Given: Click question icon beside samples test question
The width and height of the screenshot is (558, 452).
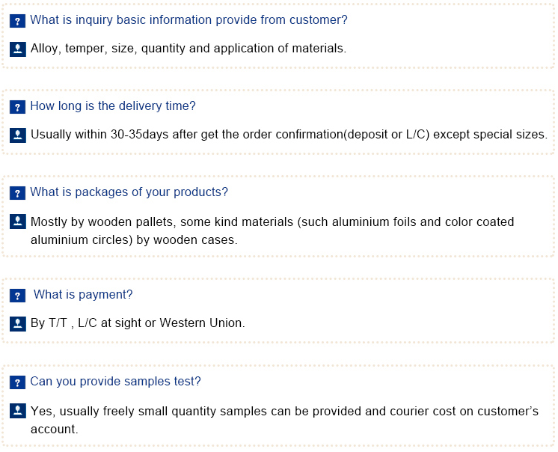Looking at the screenshot, I should tap(17, 382).
